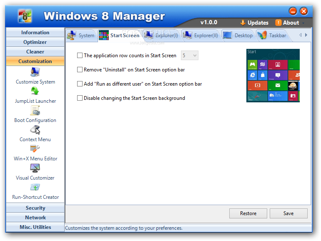Click the Windows 8 Manager logo icon
Image resolution: width=321 pixels, height=241 pixels.
point(25,16)
